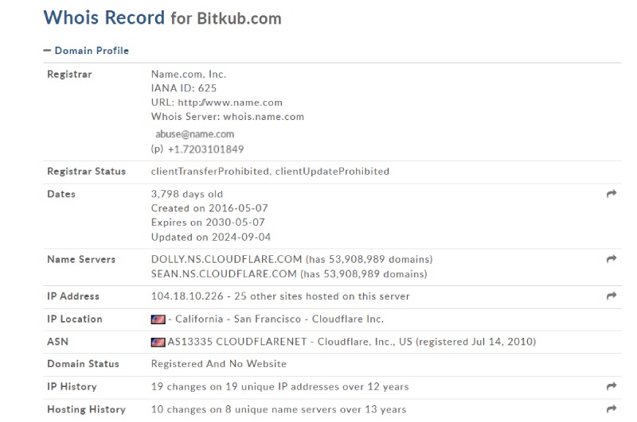The width and height of the screenshot is (637, 422).
Task: Click the 'Registrar' row label
Action: [x=69, y=74]
